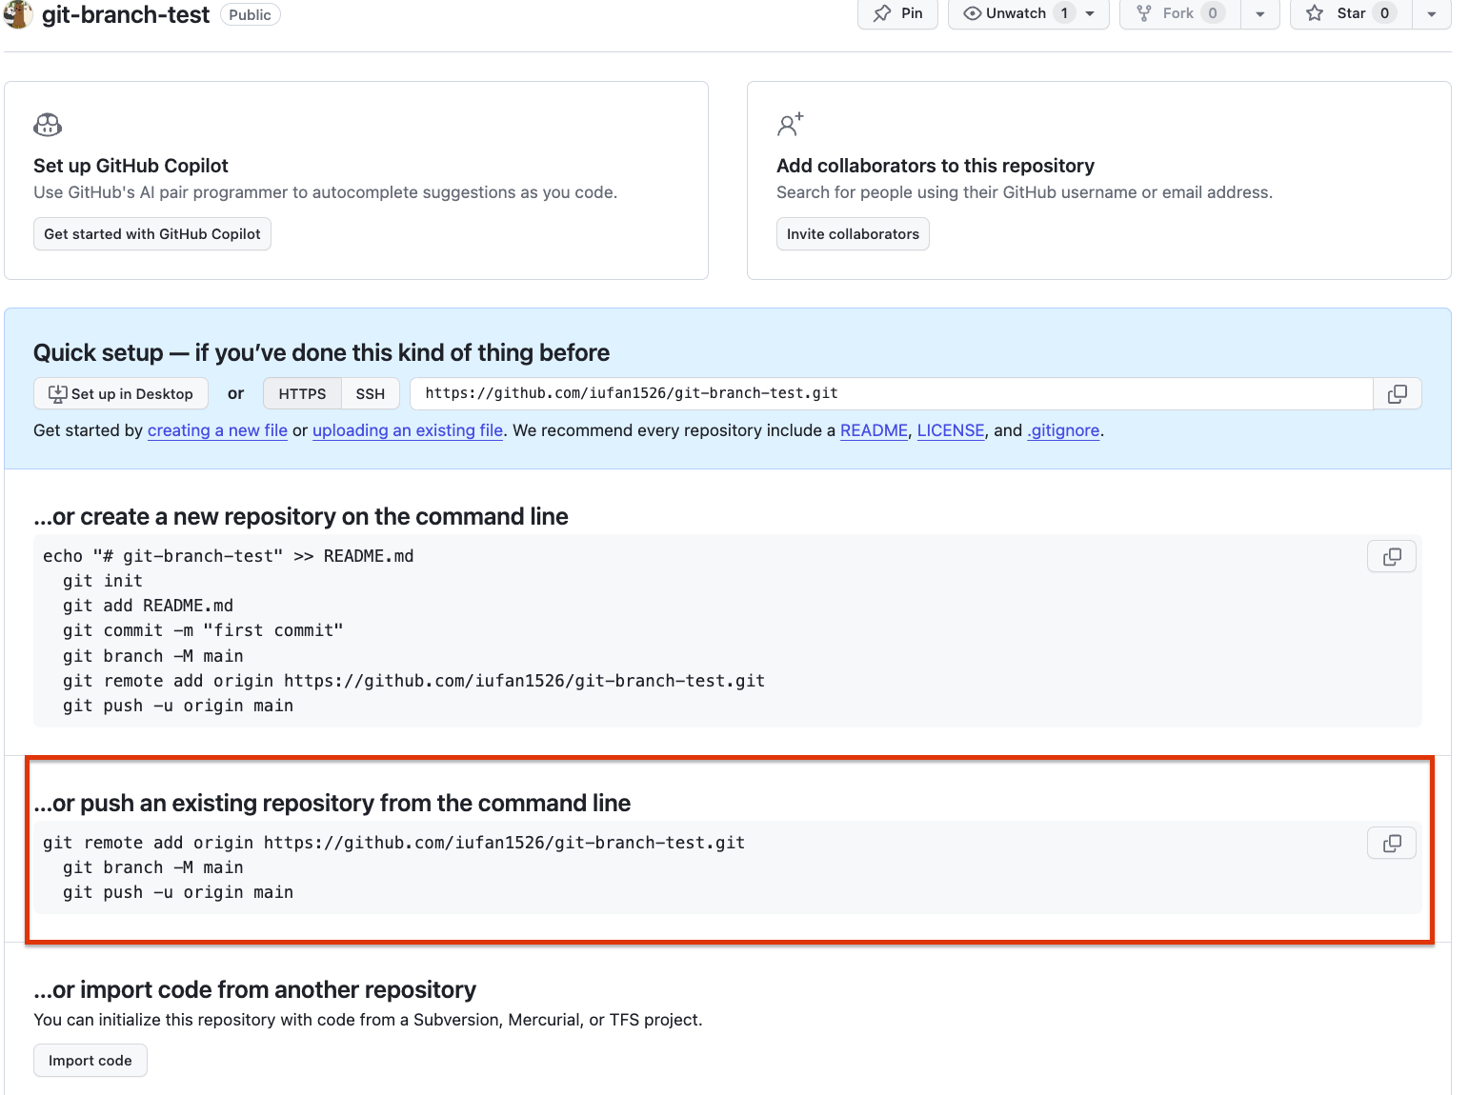Click the Invite collaborators button
The width and height of the screenshot is (1469, 1095).
[853, 234]
